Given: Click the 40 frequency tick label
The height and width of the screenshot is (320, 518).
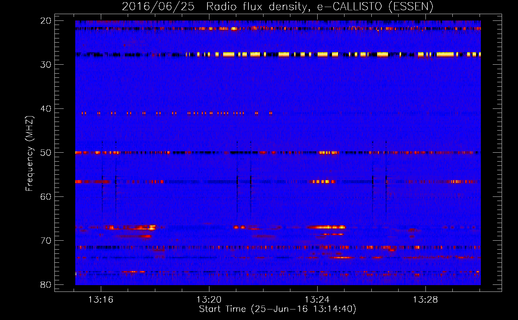Looking at the screenshot, I should 46,109.
